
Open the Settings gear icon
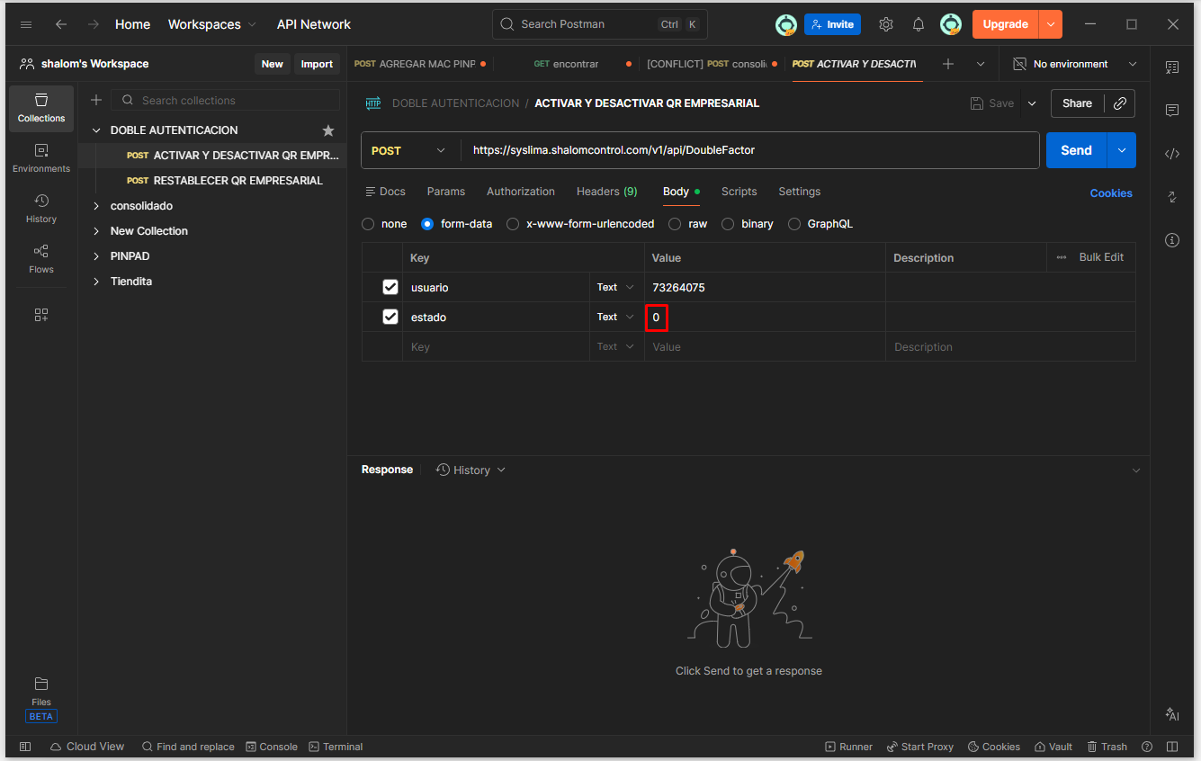886,24
